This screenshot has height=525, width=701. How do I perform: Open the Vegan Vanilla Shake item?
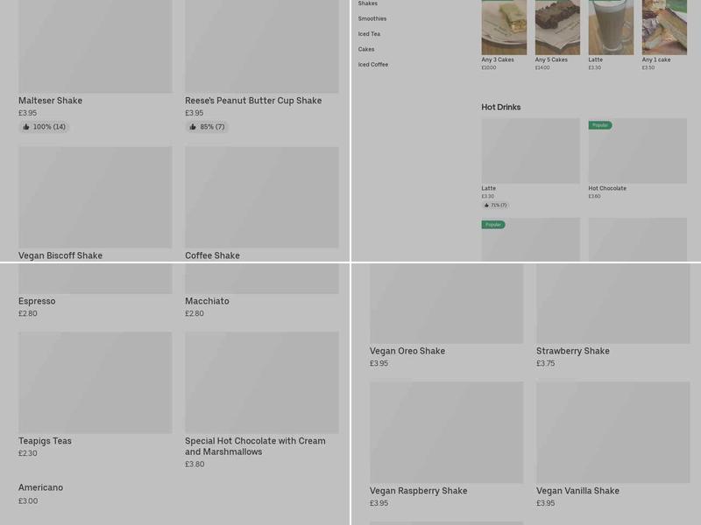[x=577, y=491]
